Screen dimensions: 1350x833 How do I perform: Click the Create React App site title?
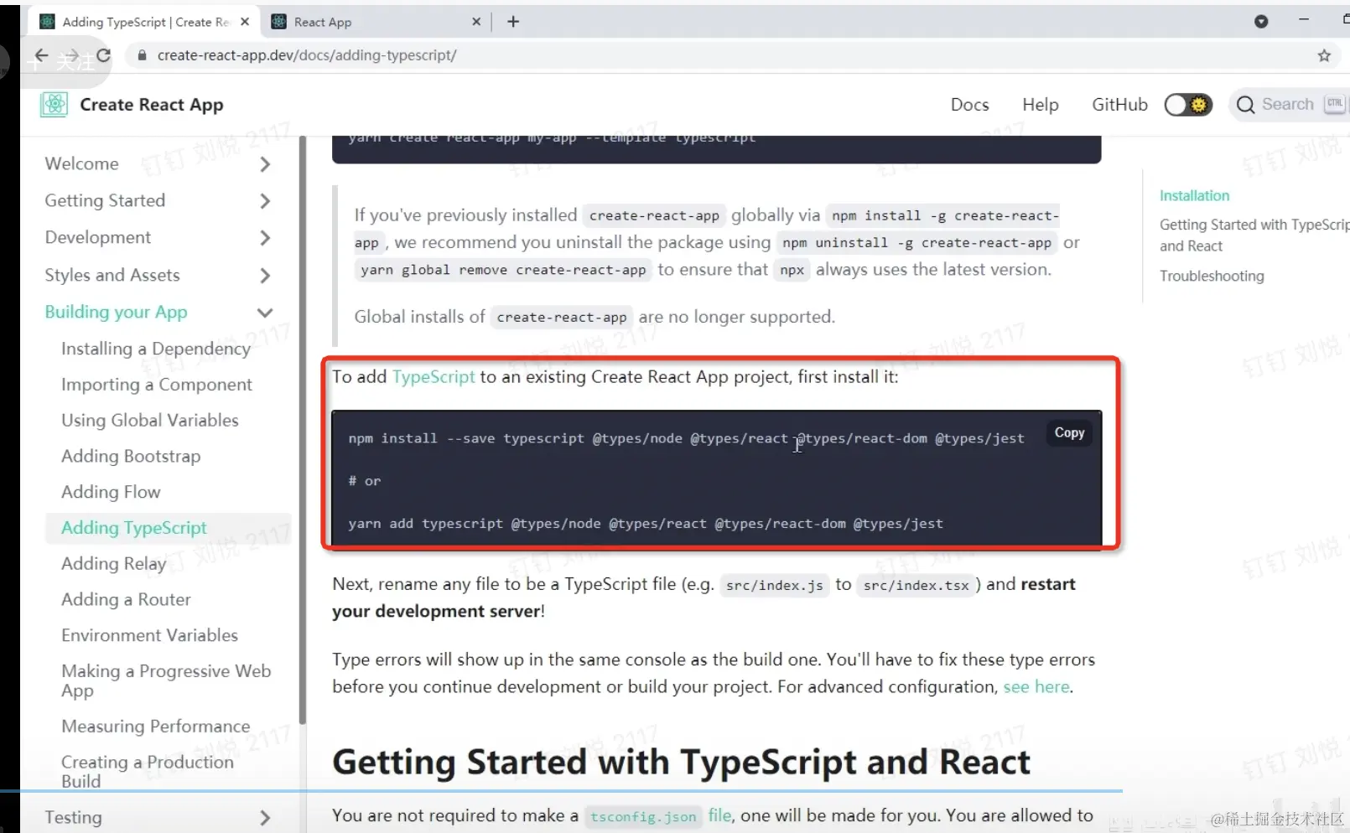pyautogui.click(x=152, y=105)
